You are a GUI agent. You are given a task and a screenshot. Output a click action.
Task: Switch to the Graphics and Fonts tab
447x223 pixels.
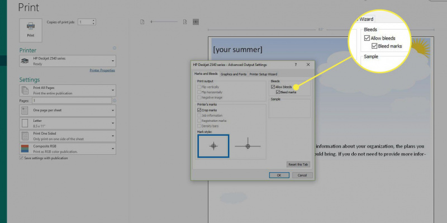click(x=234, y=74)
